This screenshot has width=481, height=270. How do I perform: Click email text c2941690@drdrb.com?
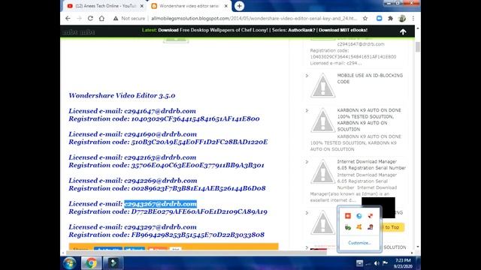[160, 134]
